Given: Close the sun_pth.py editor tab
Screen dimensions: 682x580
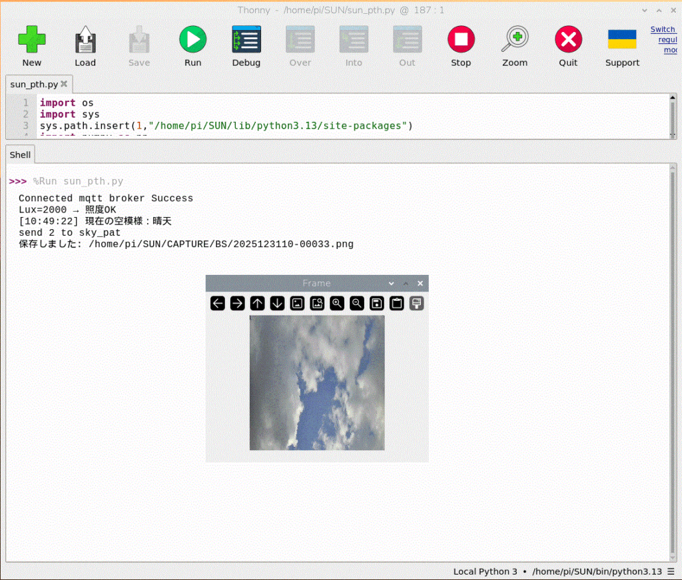Looking at the screenshot, I should click(64, 85).
